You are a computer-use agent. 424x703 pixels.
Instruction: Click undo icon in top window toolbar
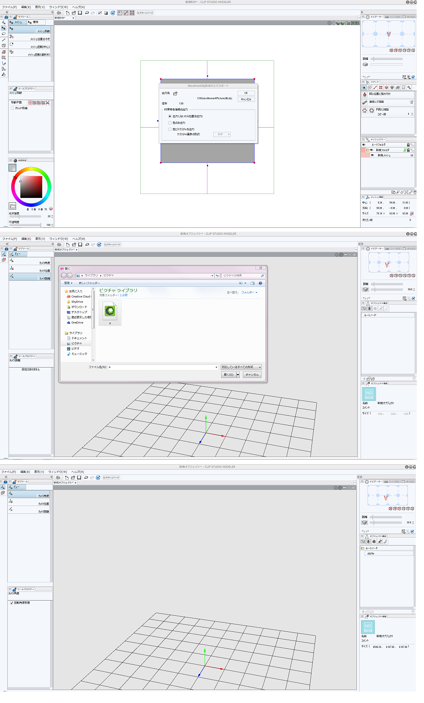tap(87, 13)
